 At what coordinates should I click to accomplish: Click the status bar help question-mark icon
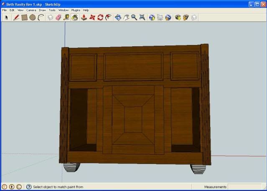tap(28, 187)
